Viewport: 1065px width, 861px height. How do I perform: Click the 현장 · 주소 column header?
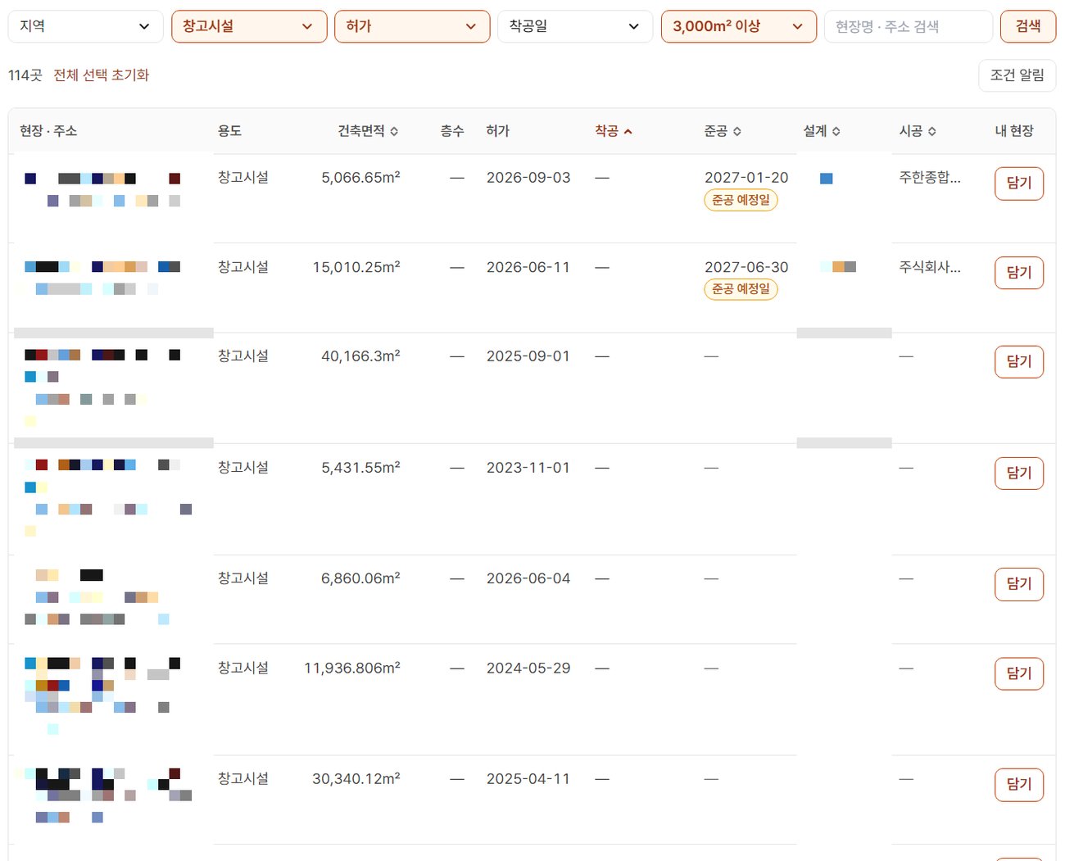[x=48, y=131]
